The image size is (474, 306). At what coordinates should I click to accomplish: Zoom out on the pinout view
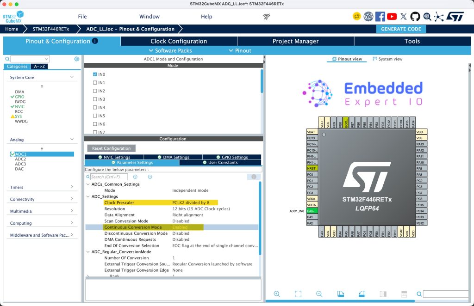[x=319, y=294]
